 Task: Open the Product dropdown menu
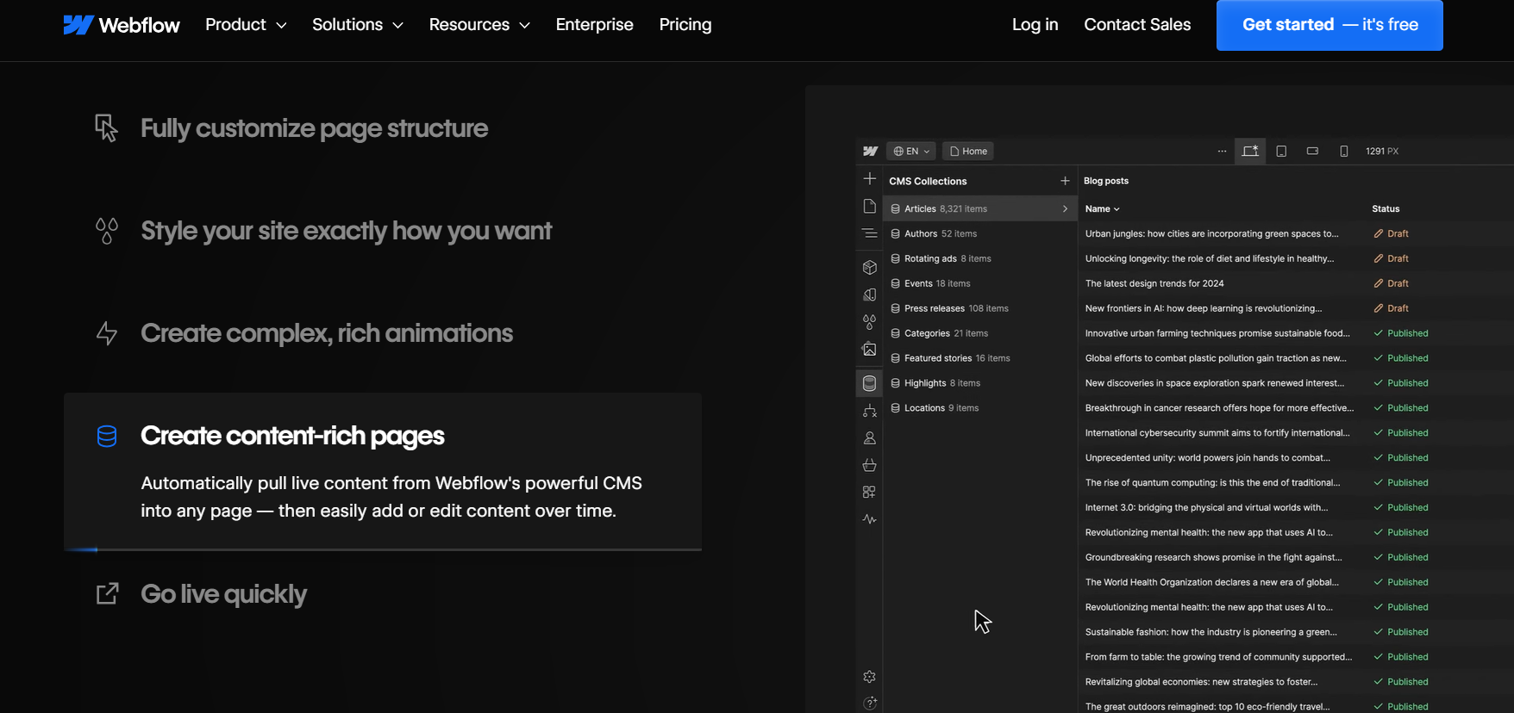point(246,25)
